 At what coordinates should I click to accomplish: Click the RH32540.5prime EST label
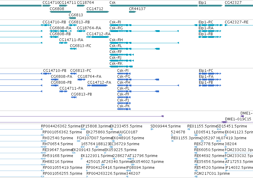coord(58,138)
